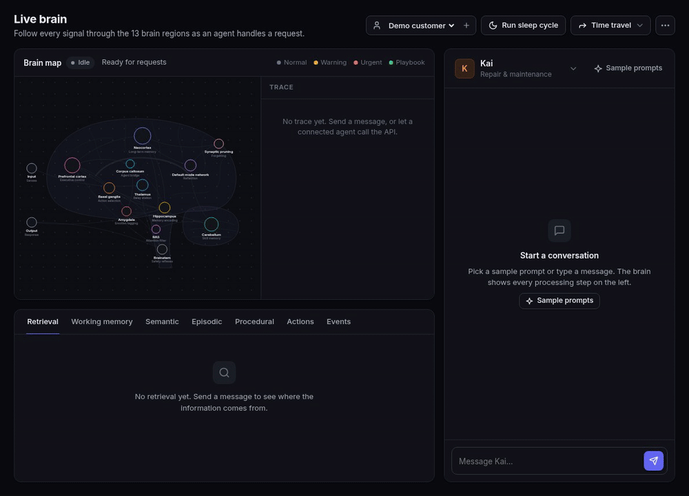Open the Events tab

tap(338, 321)
